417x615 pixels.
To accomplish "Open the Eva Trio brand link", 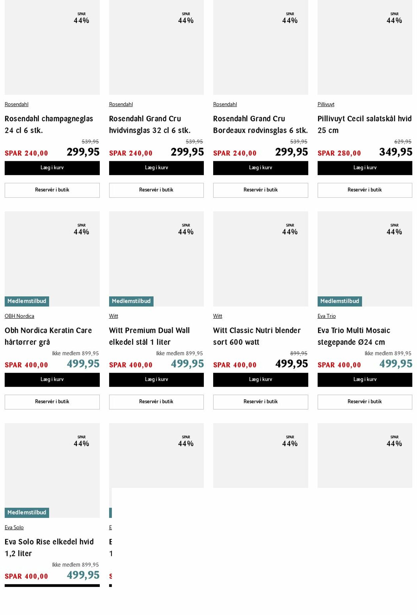I will (327, 316).
